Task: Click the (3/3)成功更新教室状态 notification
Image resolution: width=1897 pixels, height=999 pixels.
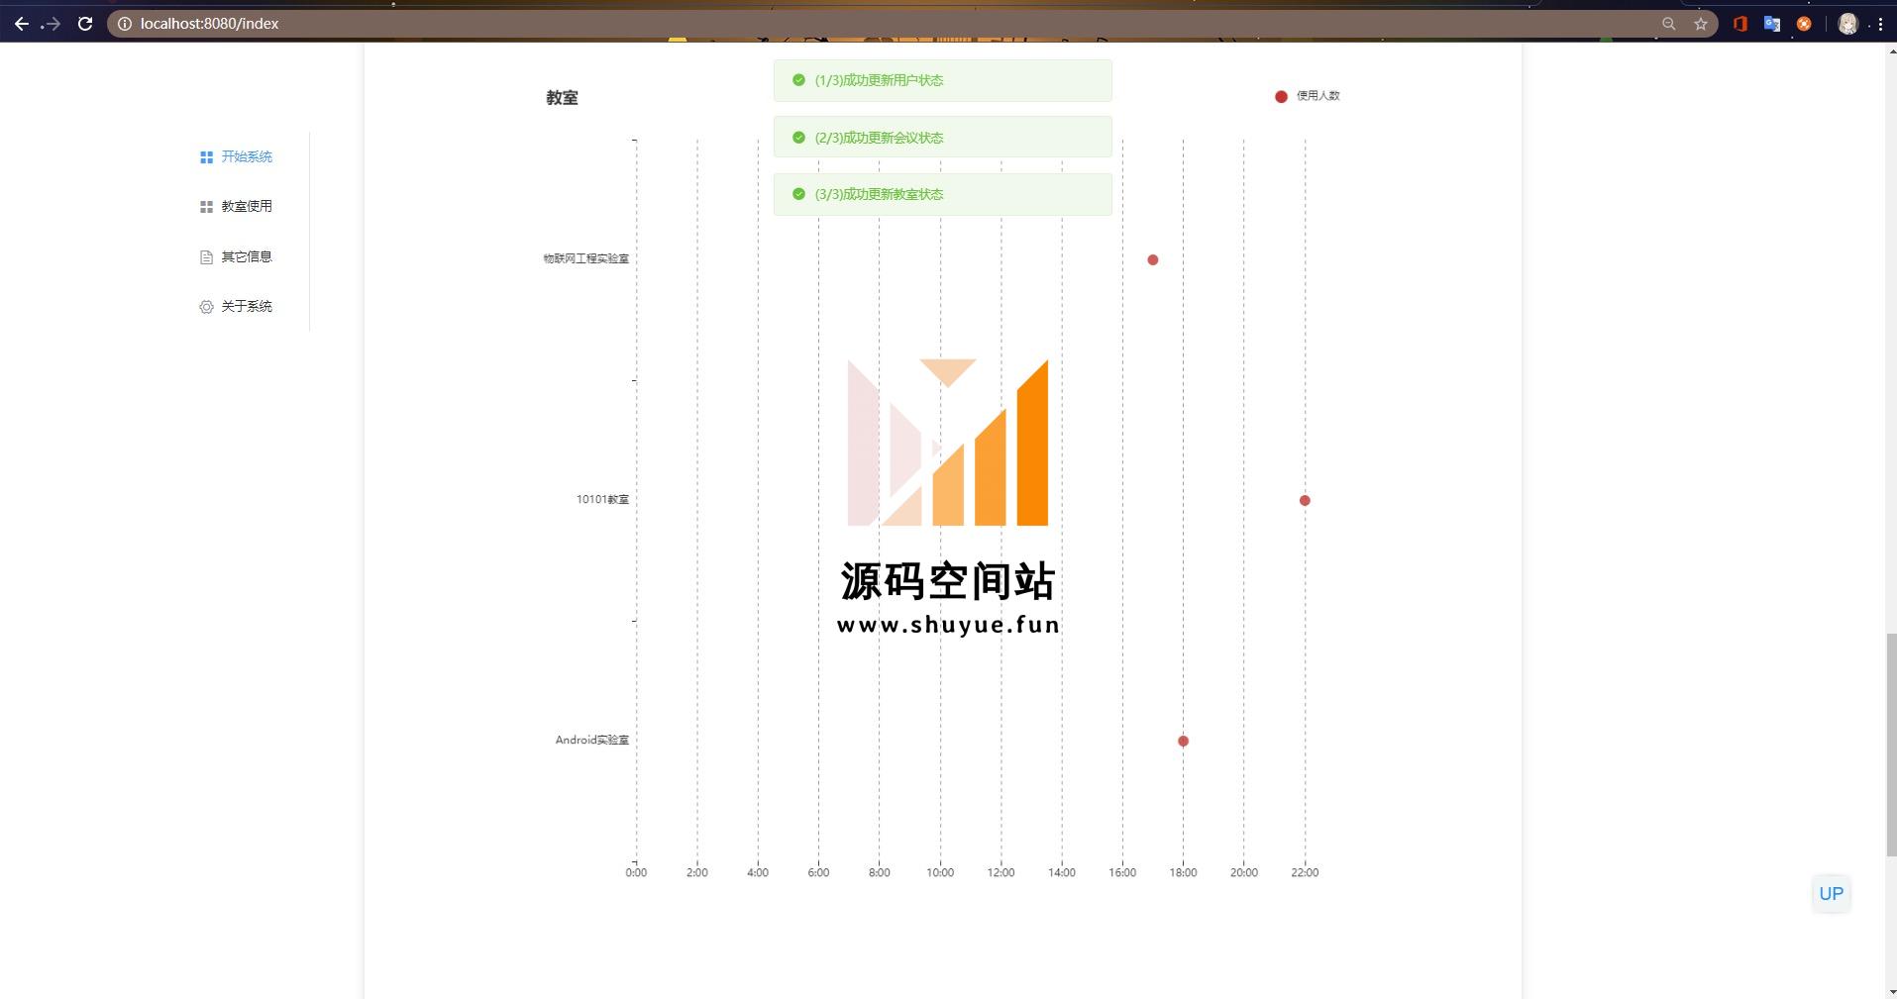Action: coord(942,194)
